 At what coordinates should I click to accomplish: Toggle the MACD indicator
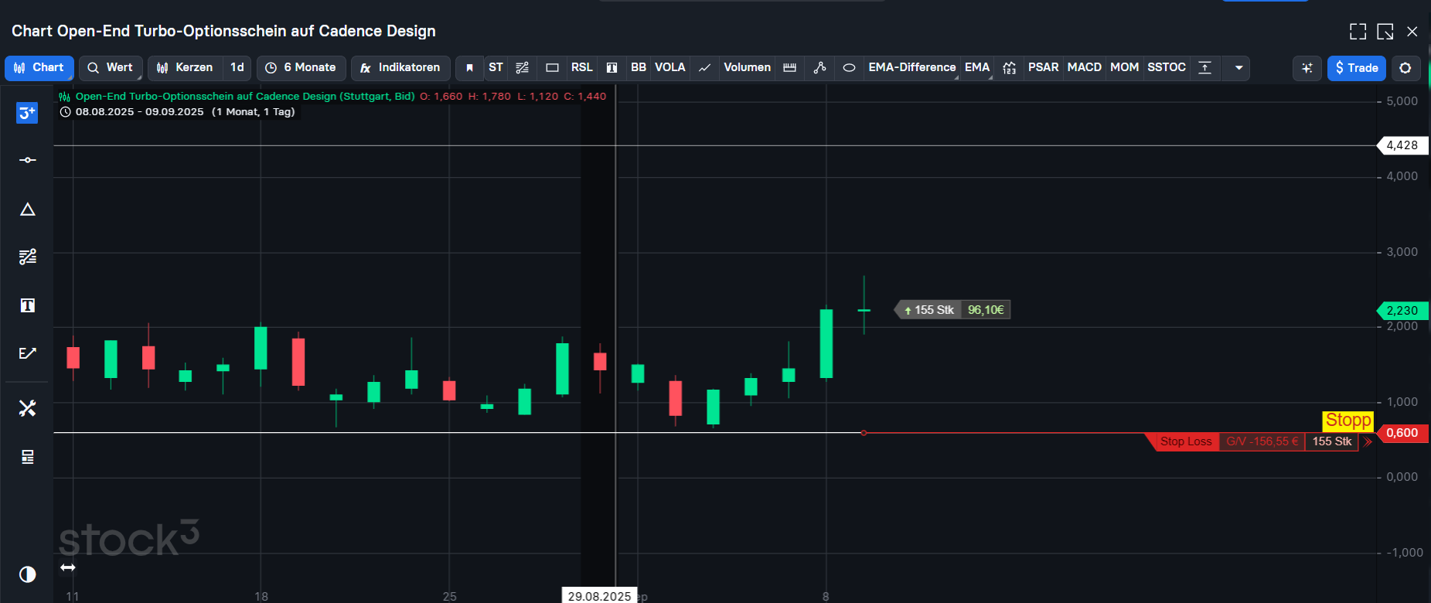pos(1084,68)
